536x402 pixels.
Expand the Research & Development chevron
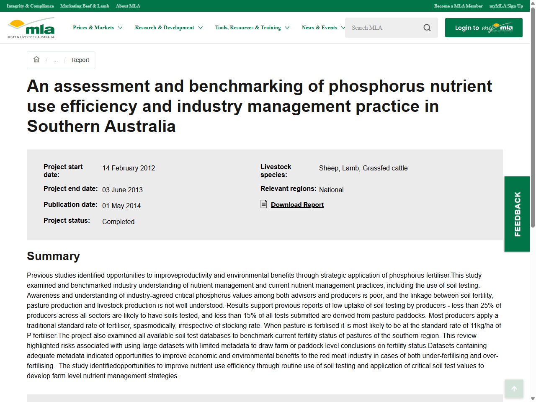(x=200, y=28)
